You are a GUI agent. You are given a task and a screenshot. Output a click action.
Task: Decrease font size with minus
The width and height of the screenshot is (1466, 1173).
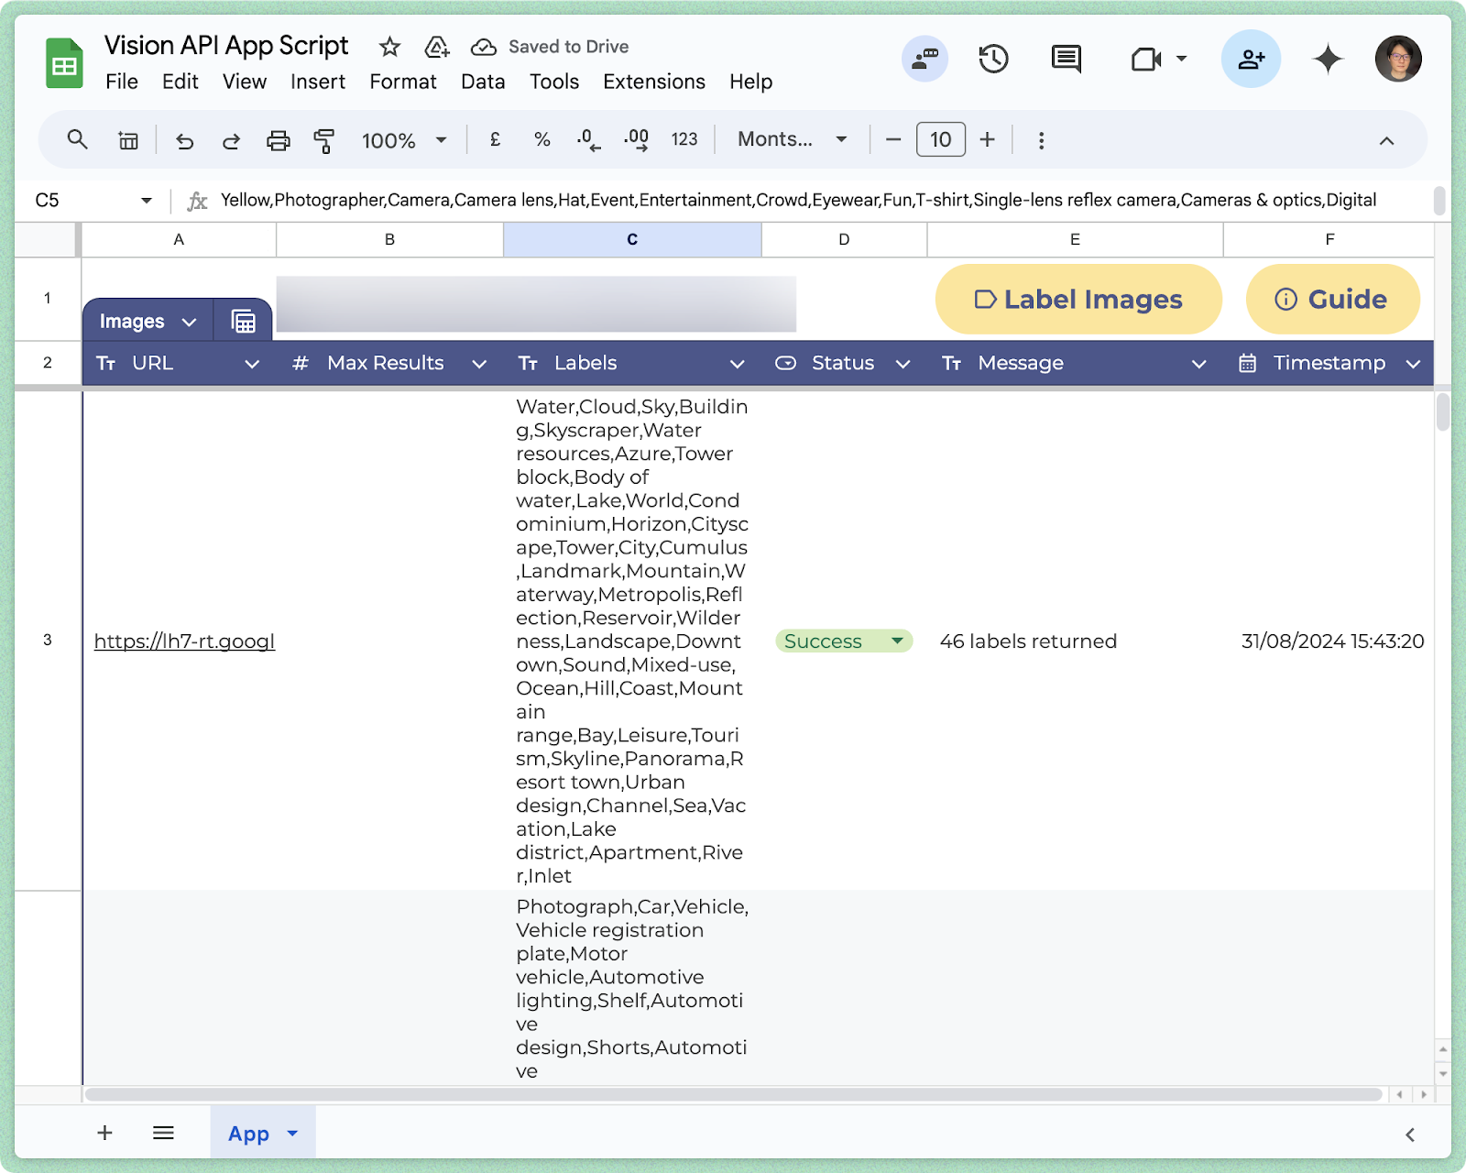tap(893, 140)
